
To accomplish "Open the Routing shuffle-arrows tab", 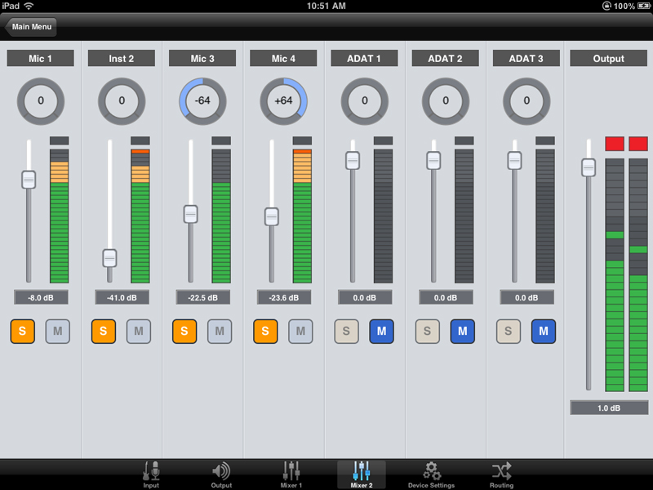I will click(501, 474).
